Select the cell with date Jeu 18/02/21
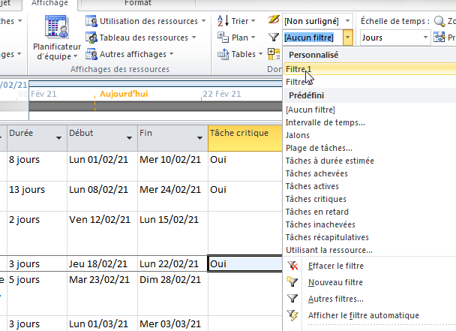Image resolution: width=456 pixels, height=331 pixels. pos(100,263)
